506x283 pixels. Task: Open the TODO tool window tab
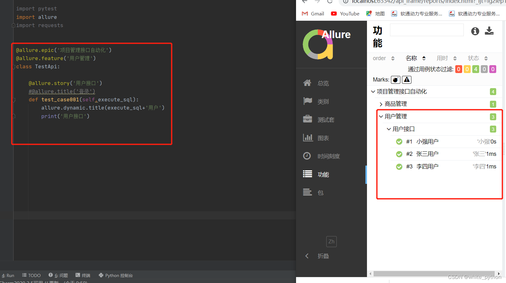pyautogui.click(x=31, y=275)
